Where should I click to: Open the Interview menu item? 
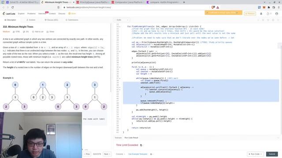tap(42, 14)
